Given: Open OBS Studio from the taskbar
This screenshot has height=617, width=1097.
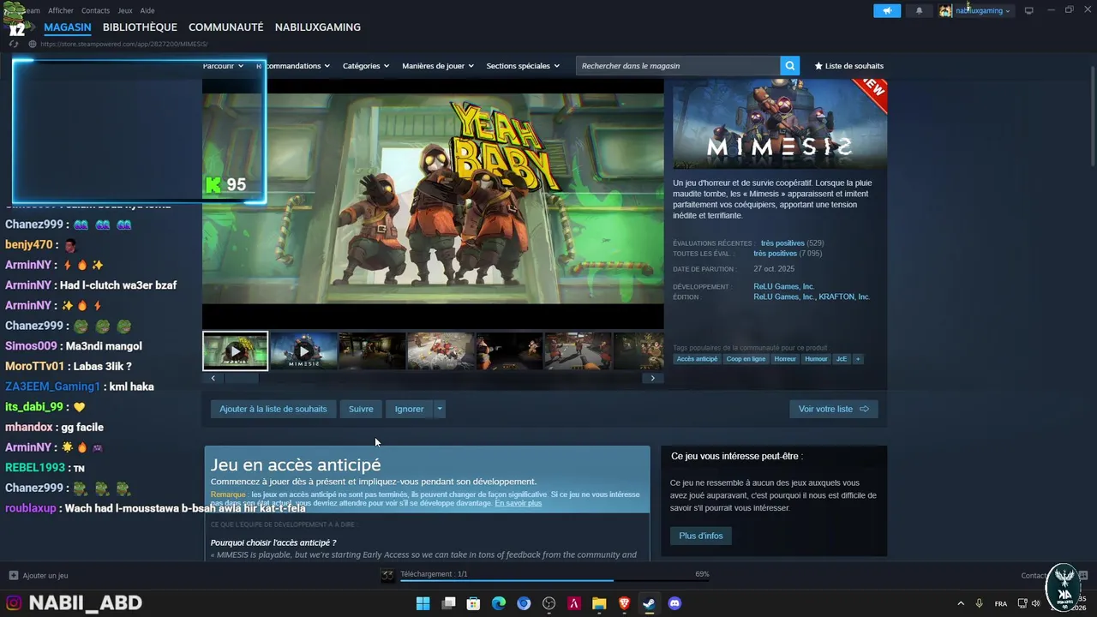Looking at the screenshot, I should coord(549,603).
